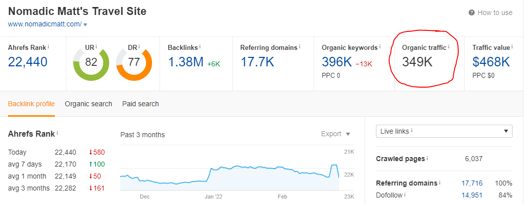Click info icon next to Traffic value

point(512,47)
